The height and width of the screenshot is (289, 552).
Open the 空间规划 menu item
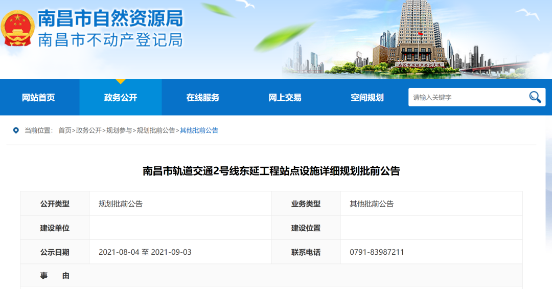point(367,97)
